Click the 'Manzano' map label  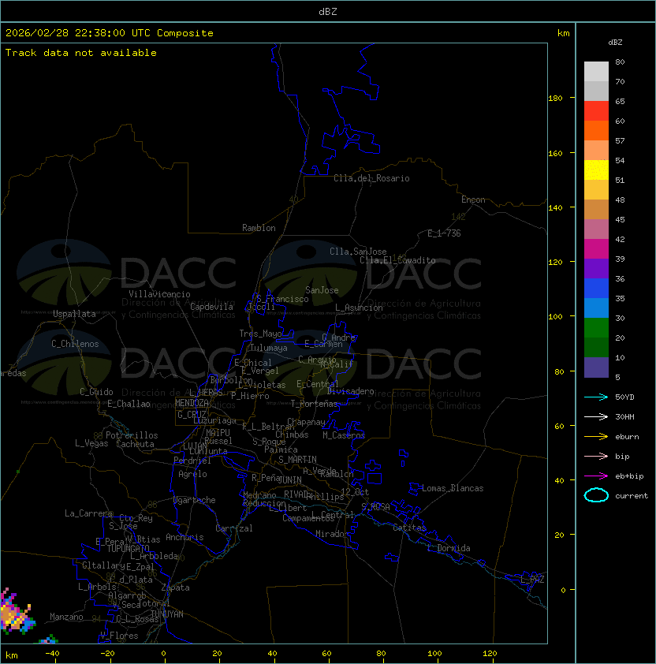coord(66,617)
